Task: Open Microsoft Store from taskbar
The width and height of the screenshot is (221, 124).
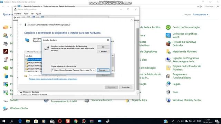Action: pyautogui.click(x=36, y=121)
